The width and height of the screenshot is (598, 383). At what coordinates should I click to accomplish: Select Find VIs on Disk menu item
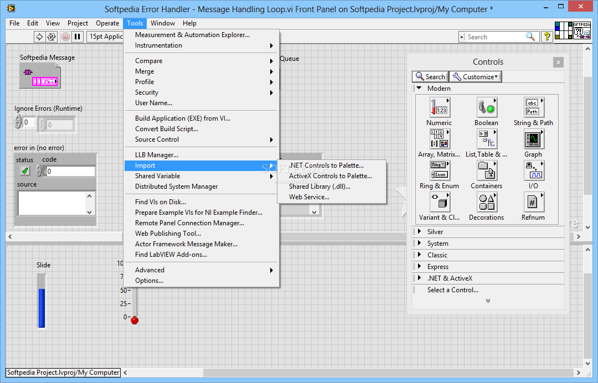coord(202,202)
